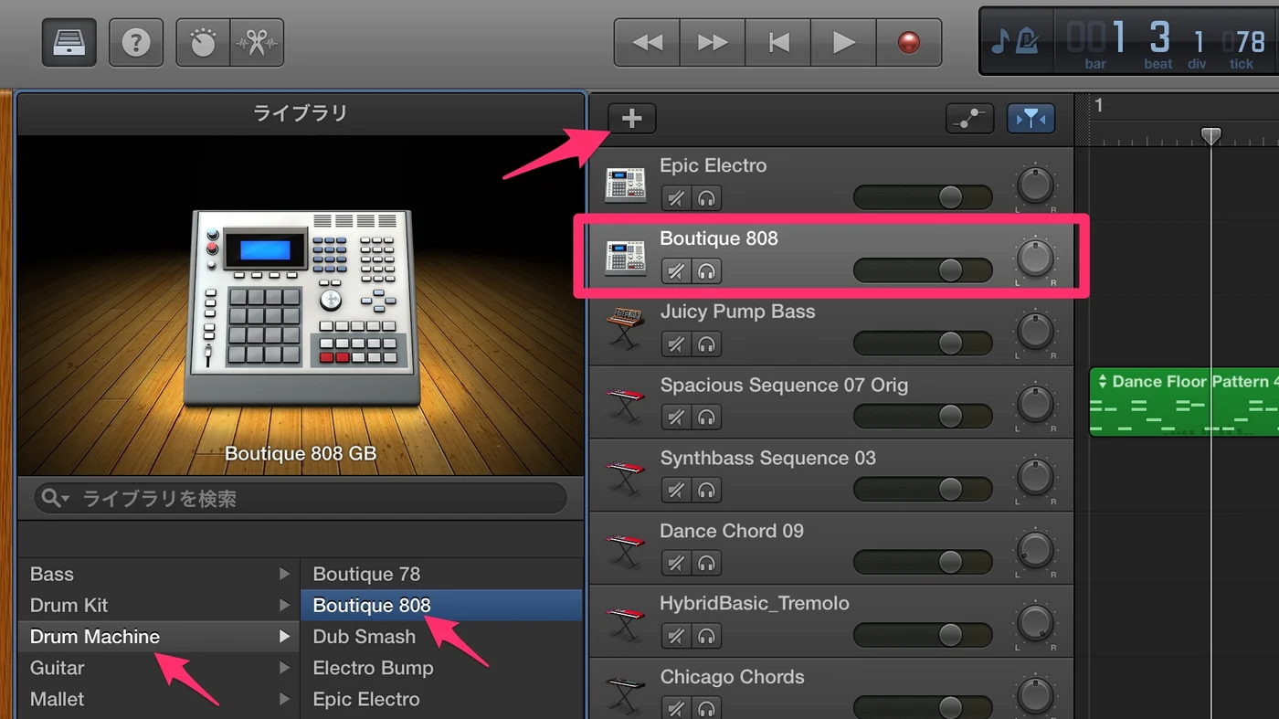Image resolution: width=1279 pixels, height=719 pixels.
Task: Open Smart Controls knob button
Action: 203,42
